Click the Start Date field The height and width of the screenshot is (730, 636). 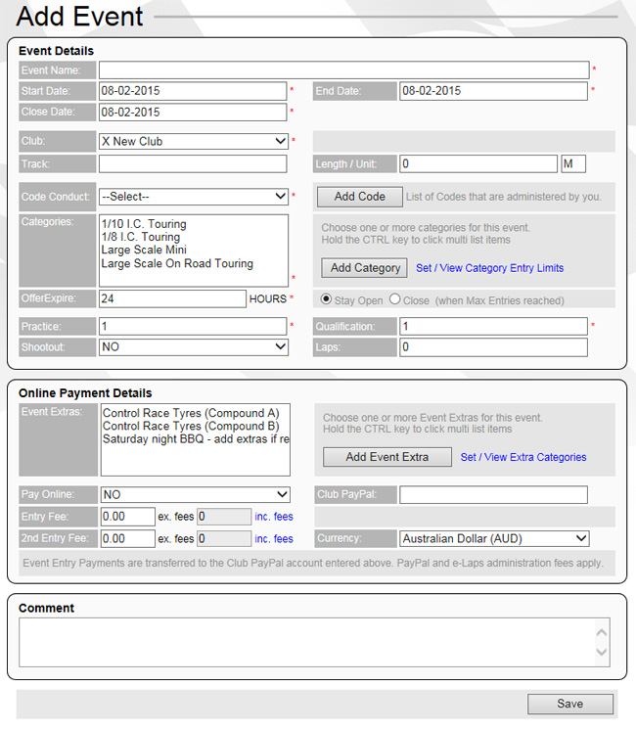(x=193, y=91)
